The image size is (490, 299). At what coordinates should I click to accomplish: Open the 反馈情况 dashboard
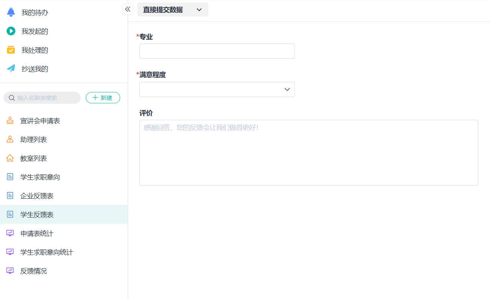(34, 271)
